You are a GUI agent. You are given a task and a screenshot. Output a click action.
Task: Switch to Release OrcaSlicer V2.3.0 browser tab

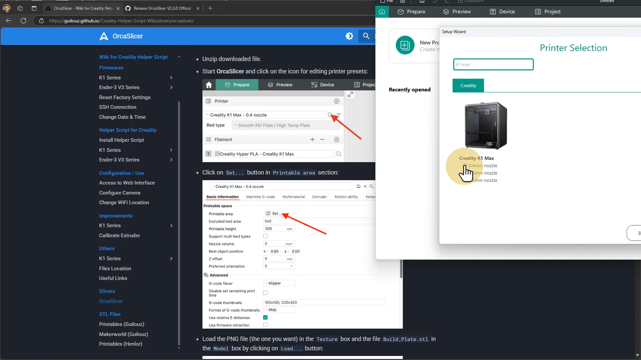click(162, 8)
